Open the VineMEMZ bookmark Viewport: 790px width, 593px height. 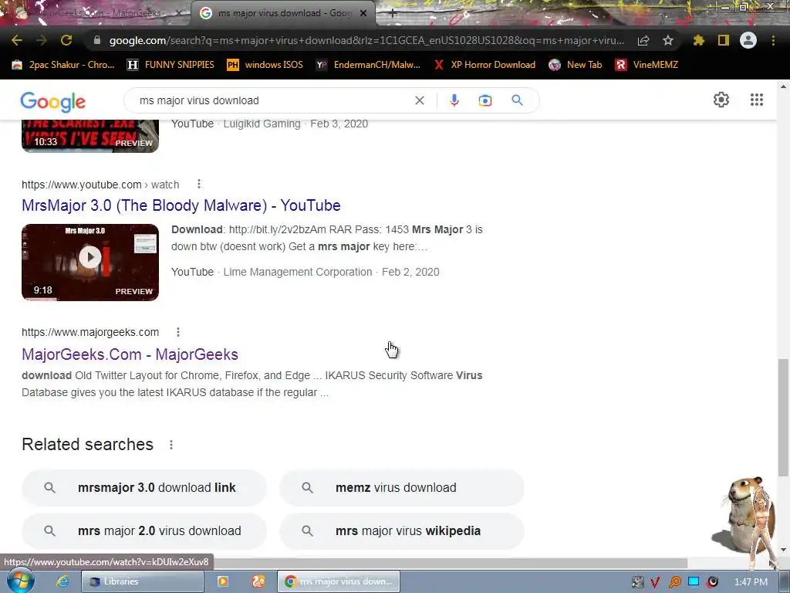tap(647, 65)
